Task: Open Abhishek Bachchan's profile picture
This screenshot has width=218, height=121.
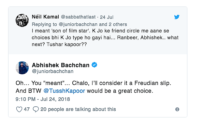Action: [22, 68]
